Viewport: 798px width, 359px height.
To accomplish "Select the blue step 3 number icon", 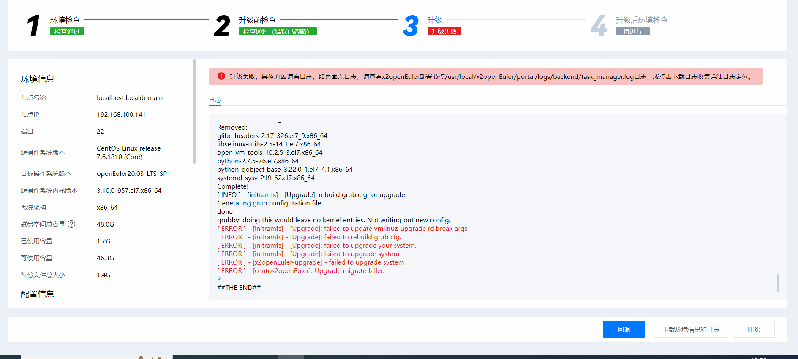I will click(x=410, y=26).
